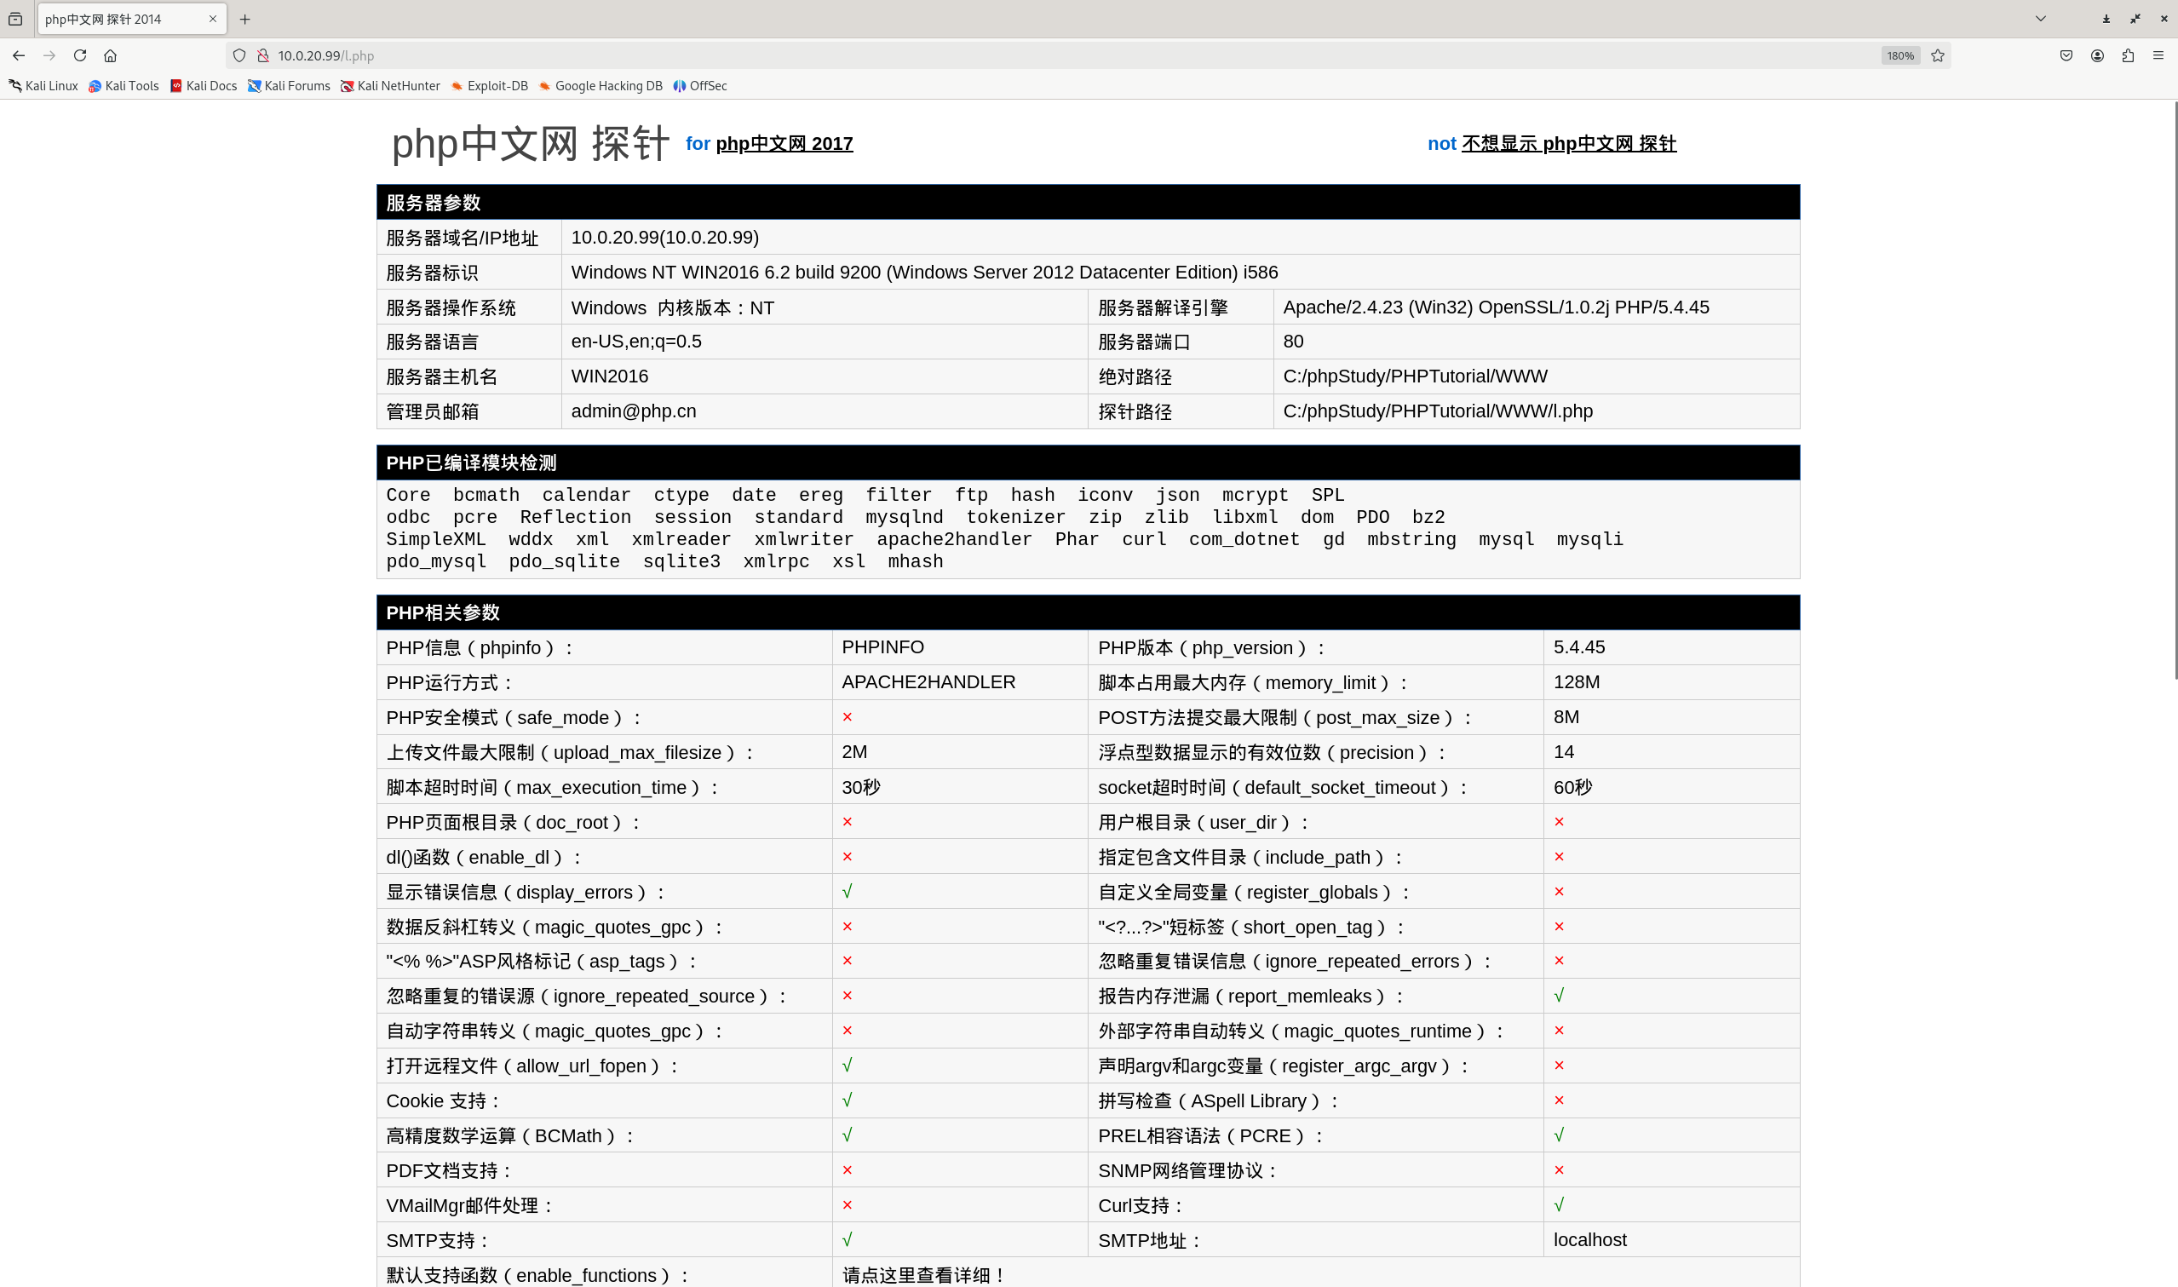Click the apache2handler module name
This screenshot has height=1287, width=2178.
point(954,539)
